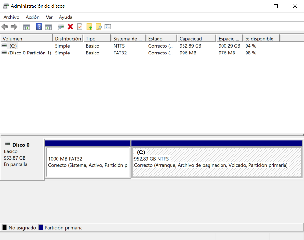Open the Ayuda menu
The image size is (304, 240).
coord(66,17)
